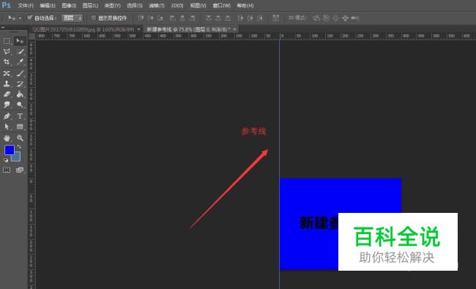This screenshot has width=476, height=289.
Task: Open the 编辑(E) menu
Action: (x=48, y=5)
